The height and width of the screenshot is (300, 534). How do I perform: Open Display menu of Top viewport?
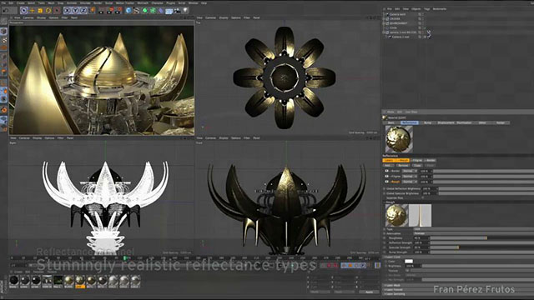[x=224, y=17]
